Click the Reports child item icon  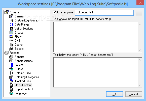(x=11, y=57)
